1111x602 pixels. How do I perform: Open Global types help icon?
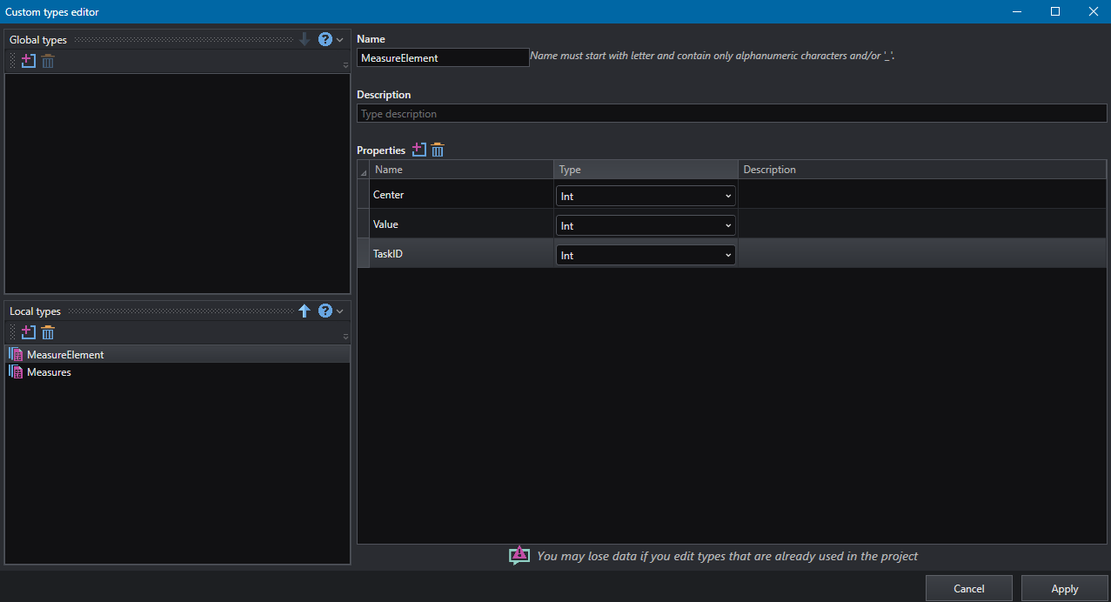point(325,39)
